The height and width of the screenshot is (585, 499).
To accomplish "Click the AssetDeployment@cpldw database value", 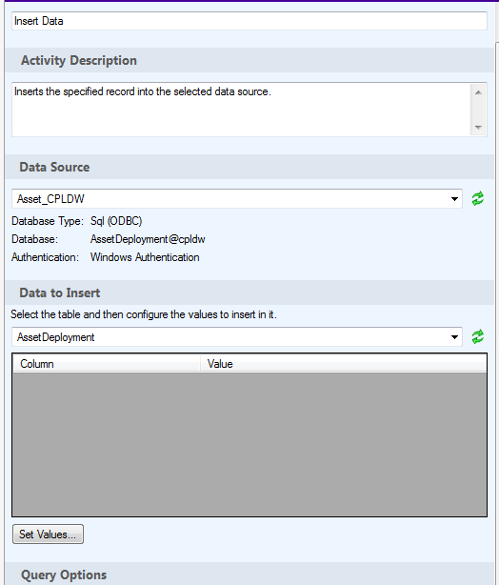I will pos(148,239).
